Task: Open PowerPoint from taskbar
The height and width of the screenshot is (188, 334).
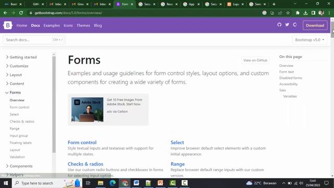Action: (160, 183)
